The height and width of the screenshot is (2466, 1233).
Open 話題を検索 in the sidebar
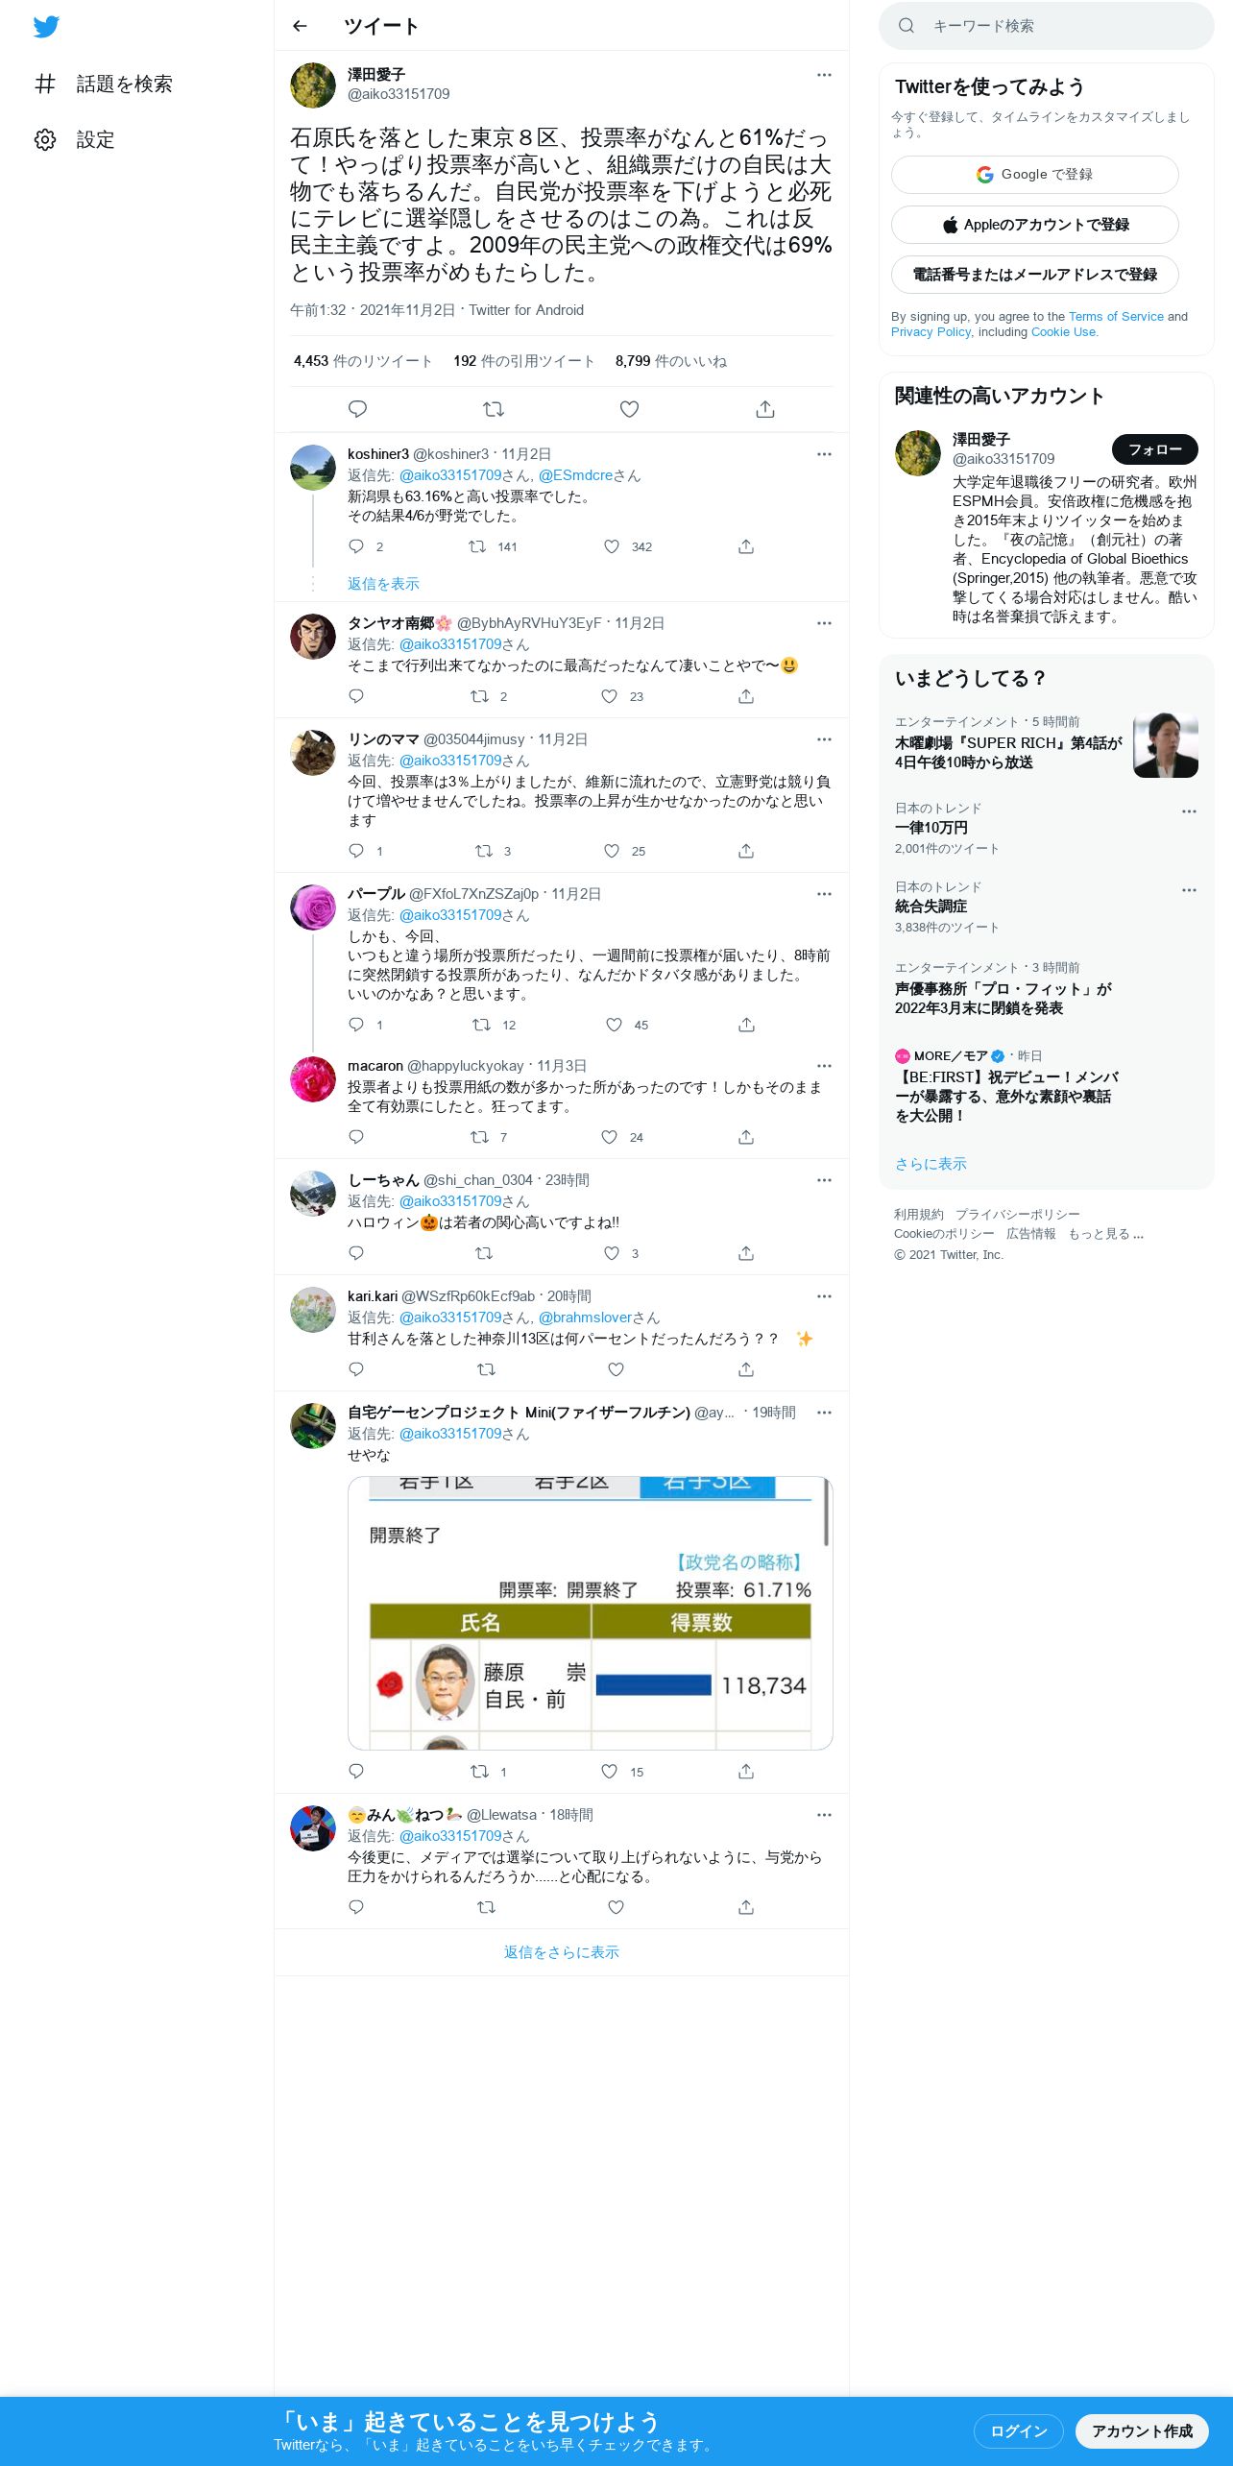[x=104, y=85]
